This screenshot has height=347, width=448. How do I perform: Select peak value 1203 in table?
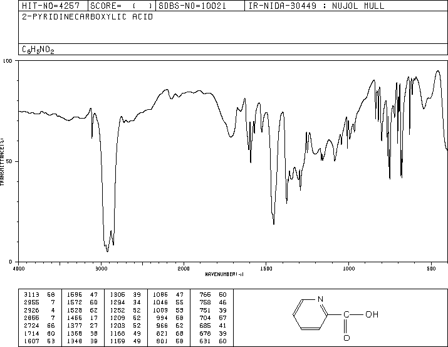(117, 326)
